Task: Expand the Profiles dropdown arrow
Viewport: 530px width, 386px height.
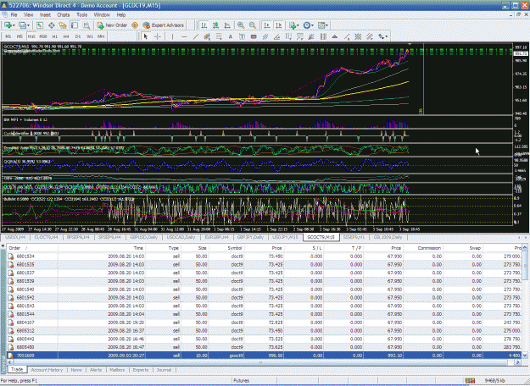Action: pos(28,25)
